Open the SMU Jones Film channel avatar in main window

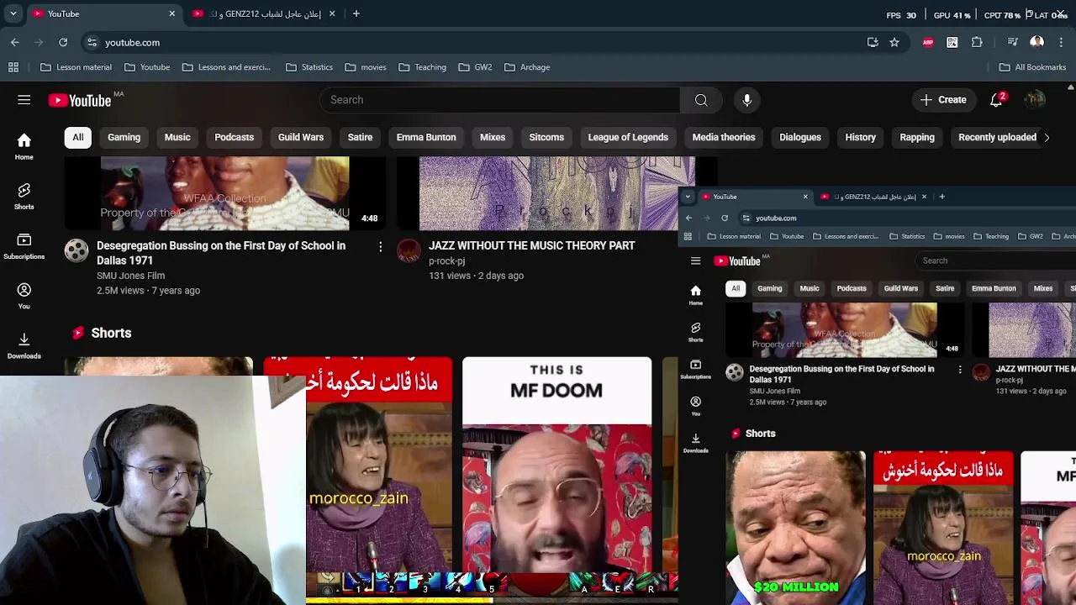(76, 250)
